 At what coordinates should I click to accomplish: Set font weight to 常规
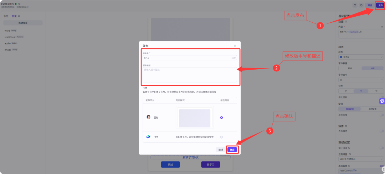350,68
